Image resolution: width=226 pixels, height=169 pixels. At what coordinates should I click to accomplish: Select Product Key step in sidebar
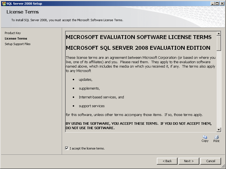13,33
